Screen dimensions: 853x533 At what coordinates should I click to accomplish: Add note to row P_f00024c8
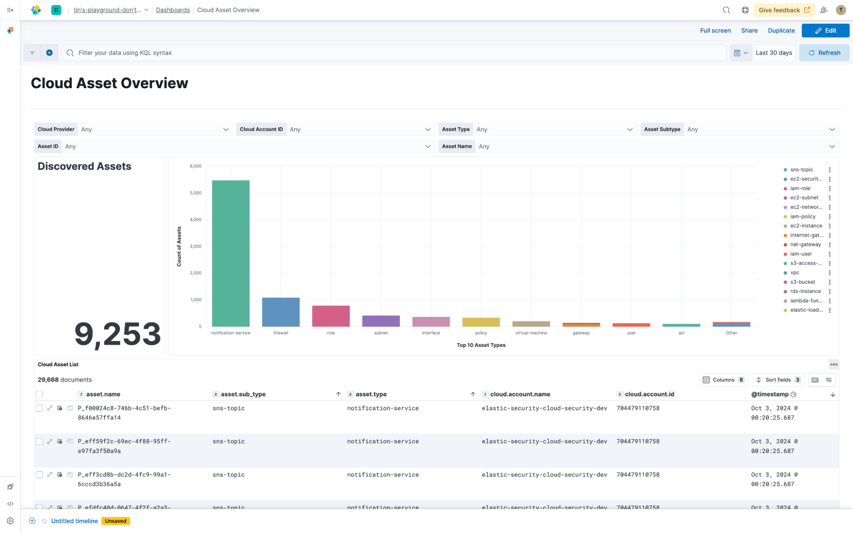click(70, 408)
